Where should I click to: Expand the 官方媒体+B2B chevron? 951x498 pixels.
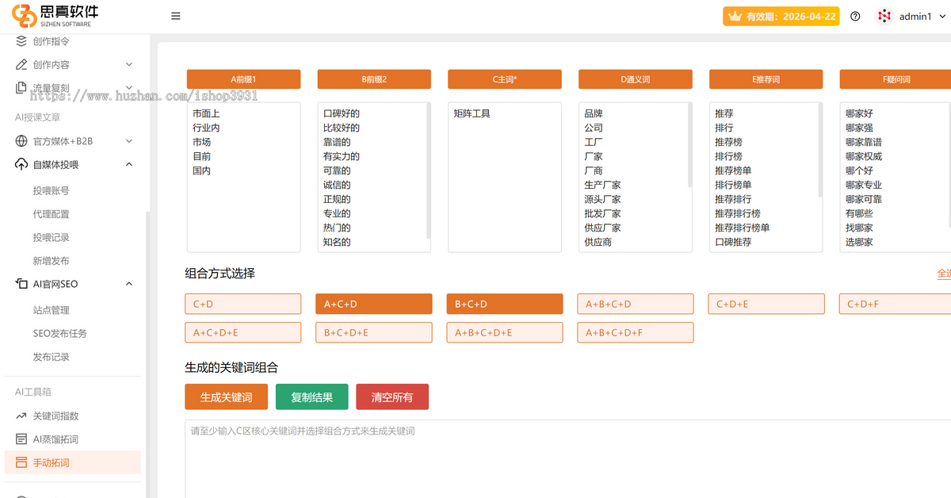129,141
